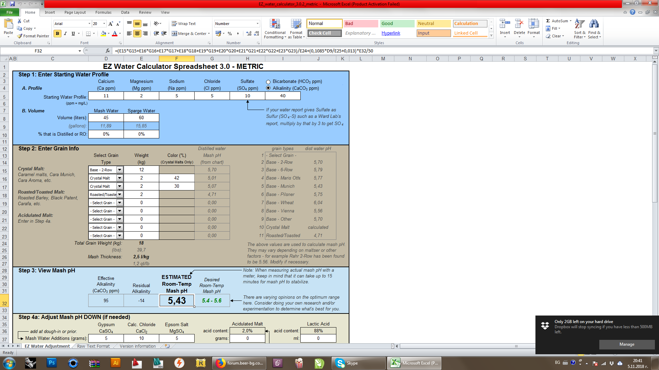Click the Merge & Center icon

click(175, 34)
